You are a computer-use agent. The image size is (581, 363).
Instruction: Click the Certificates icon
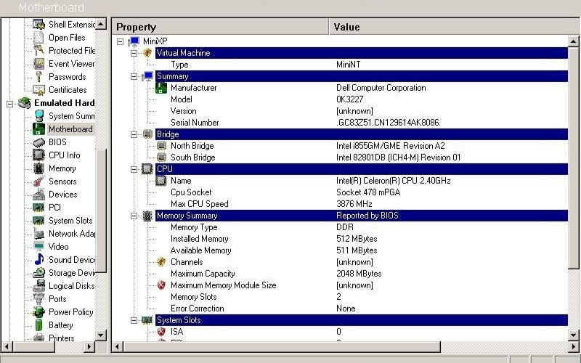(x=38, y=89)
